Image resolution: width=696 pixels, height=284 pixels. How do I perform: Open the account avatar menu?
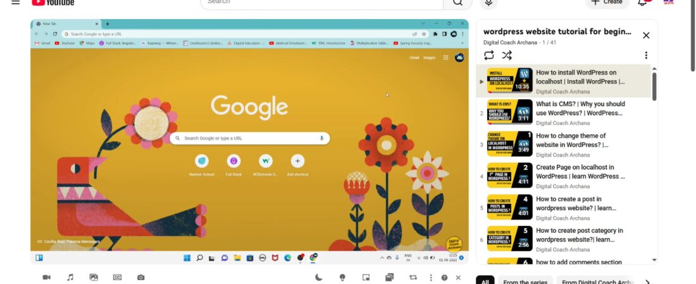click(x=669, y=2)
